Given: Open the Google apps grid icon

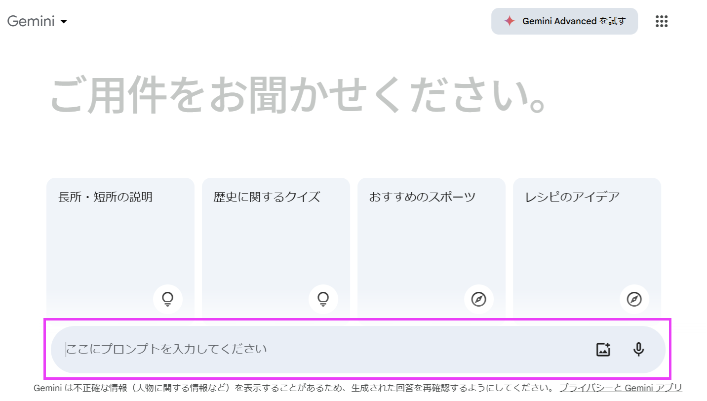Looking at the screenshot, I should click(x=662, y=21).
